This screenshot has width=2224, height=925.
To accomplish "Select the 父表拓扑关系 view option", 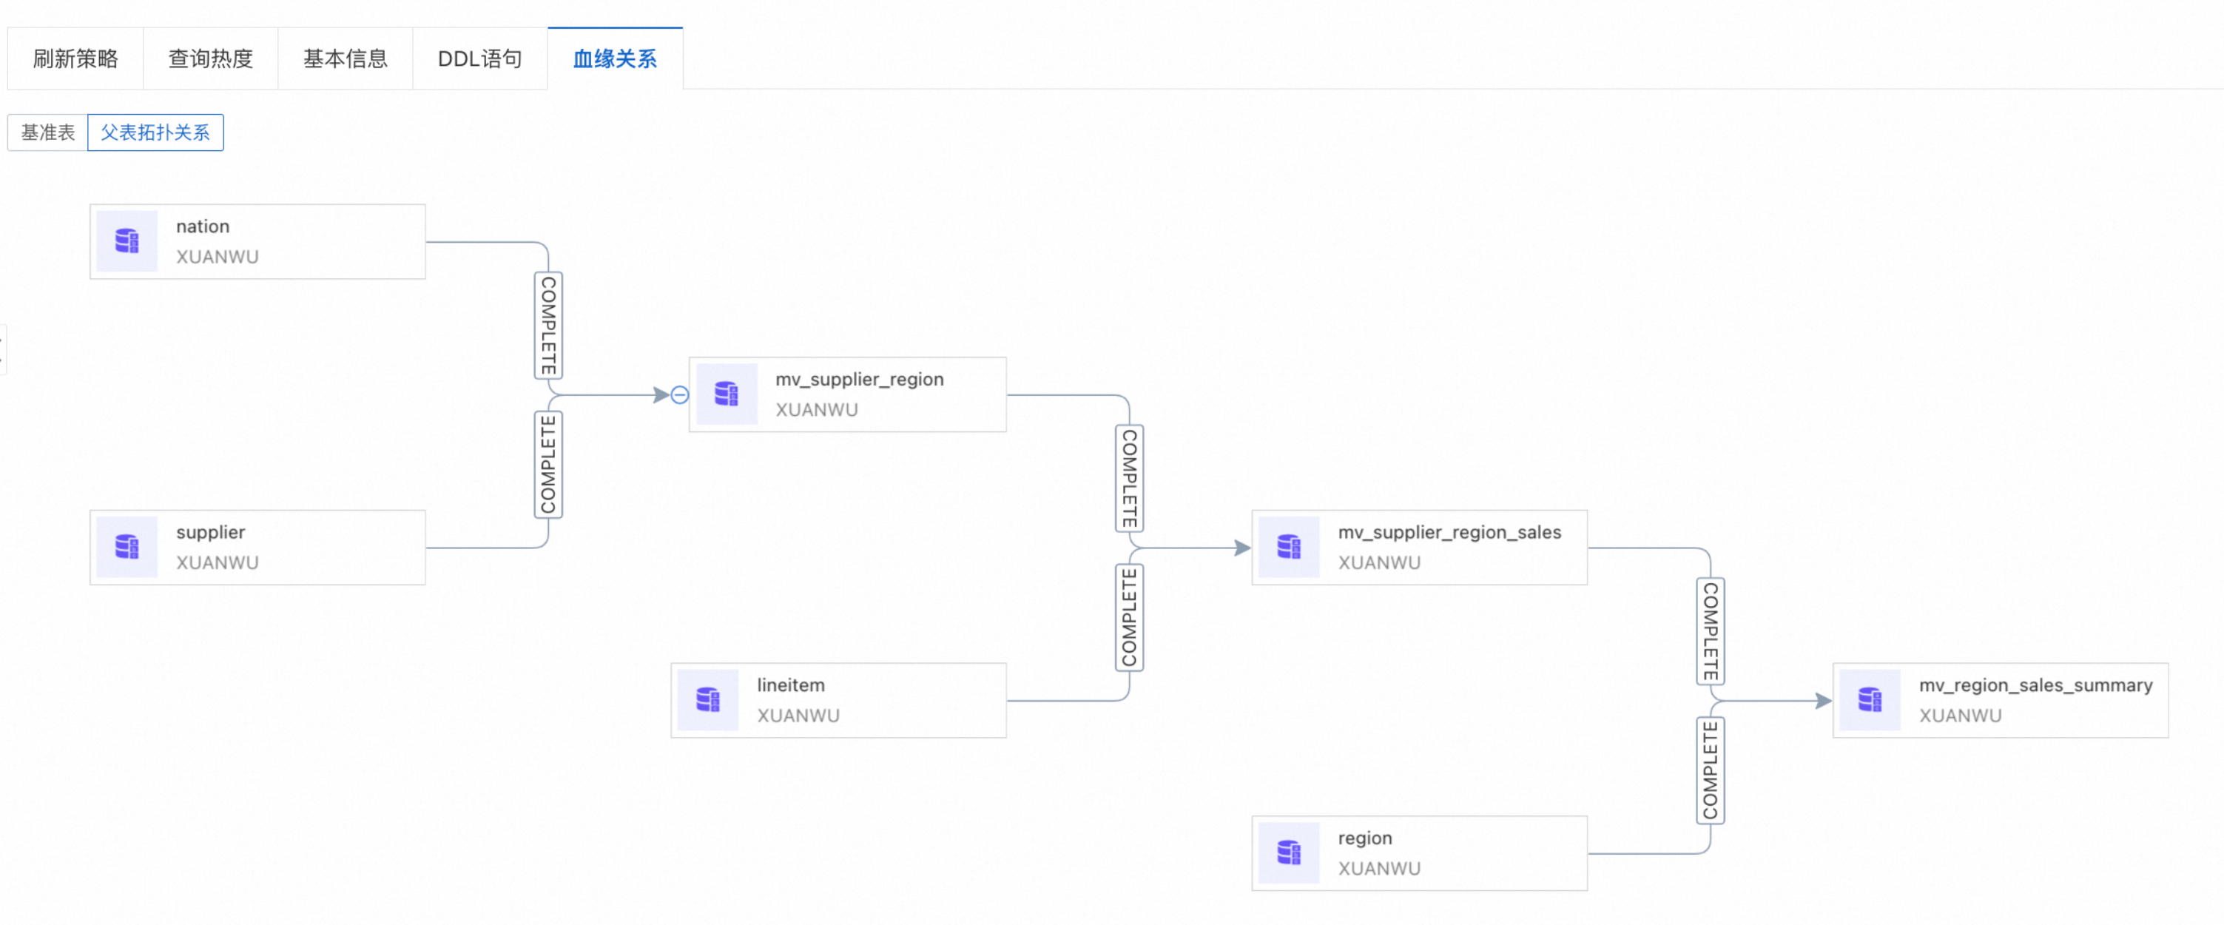I will coord(155,132).
